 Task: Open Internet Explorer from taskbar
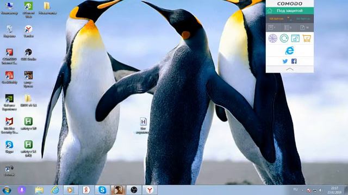(55, 190)
